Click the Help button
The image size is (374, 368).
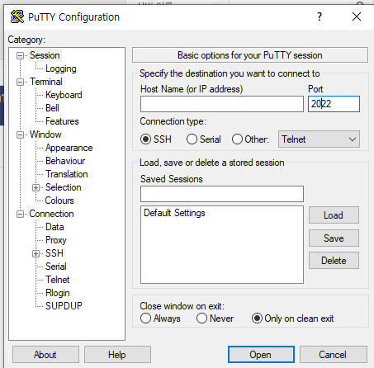tap(117, 355)
